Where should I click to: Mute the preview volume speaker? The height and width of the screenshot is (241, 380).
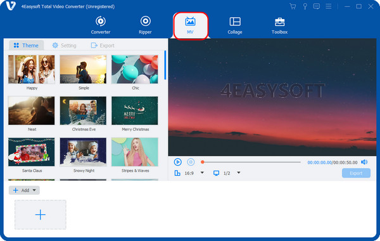(x=364, y=162)
